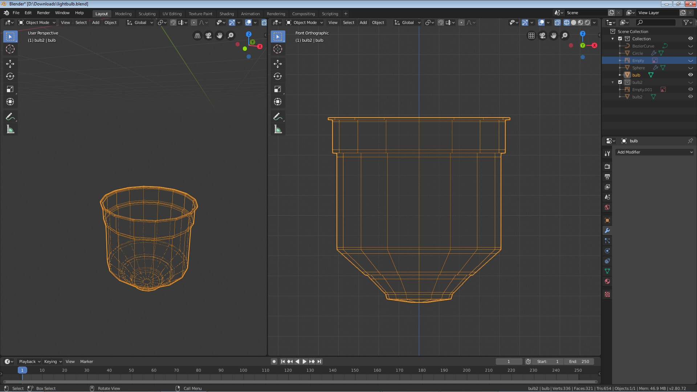Toggle camera view in User Perspective viewport
Screen dimensions: 697x392
coord(208,36)
